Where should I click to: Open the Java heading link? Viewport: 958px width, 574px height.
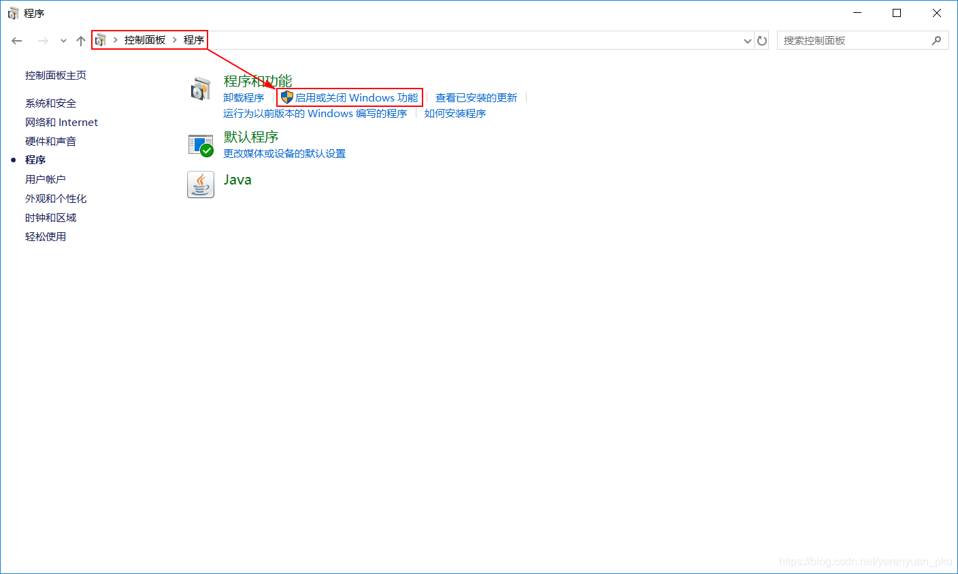(237, 180)
